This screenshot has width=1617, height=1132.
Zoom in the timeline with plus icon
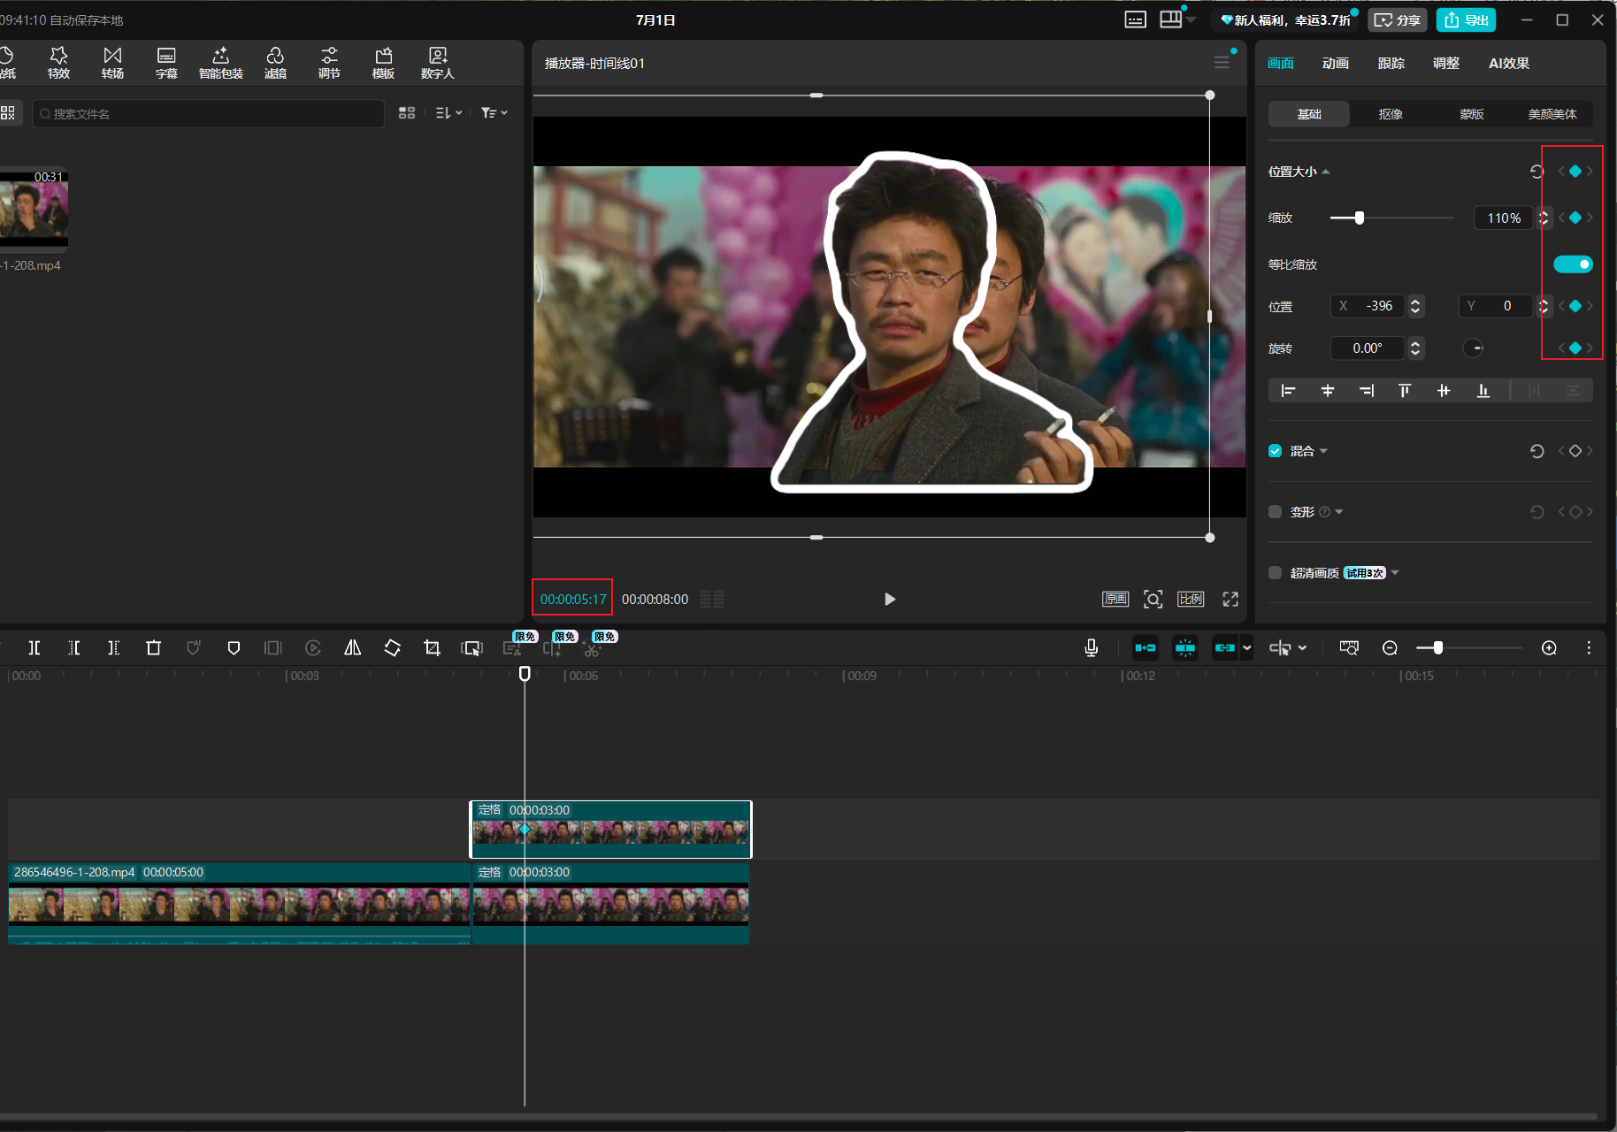pyautogui.click(x=1549, y=648)
